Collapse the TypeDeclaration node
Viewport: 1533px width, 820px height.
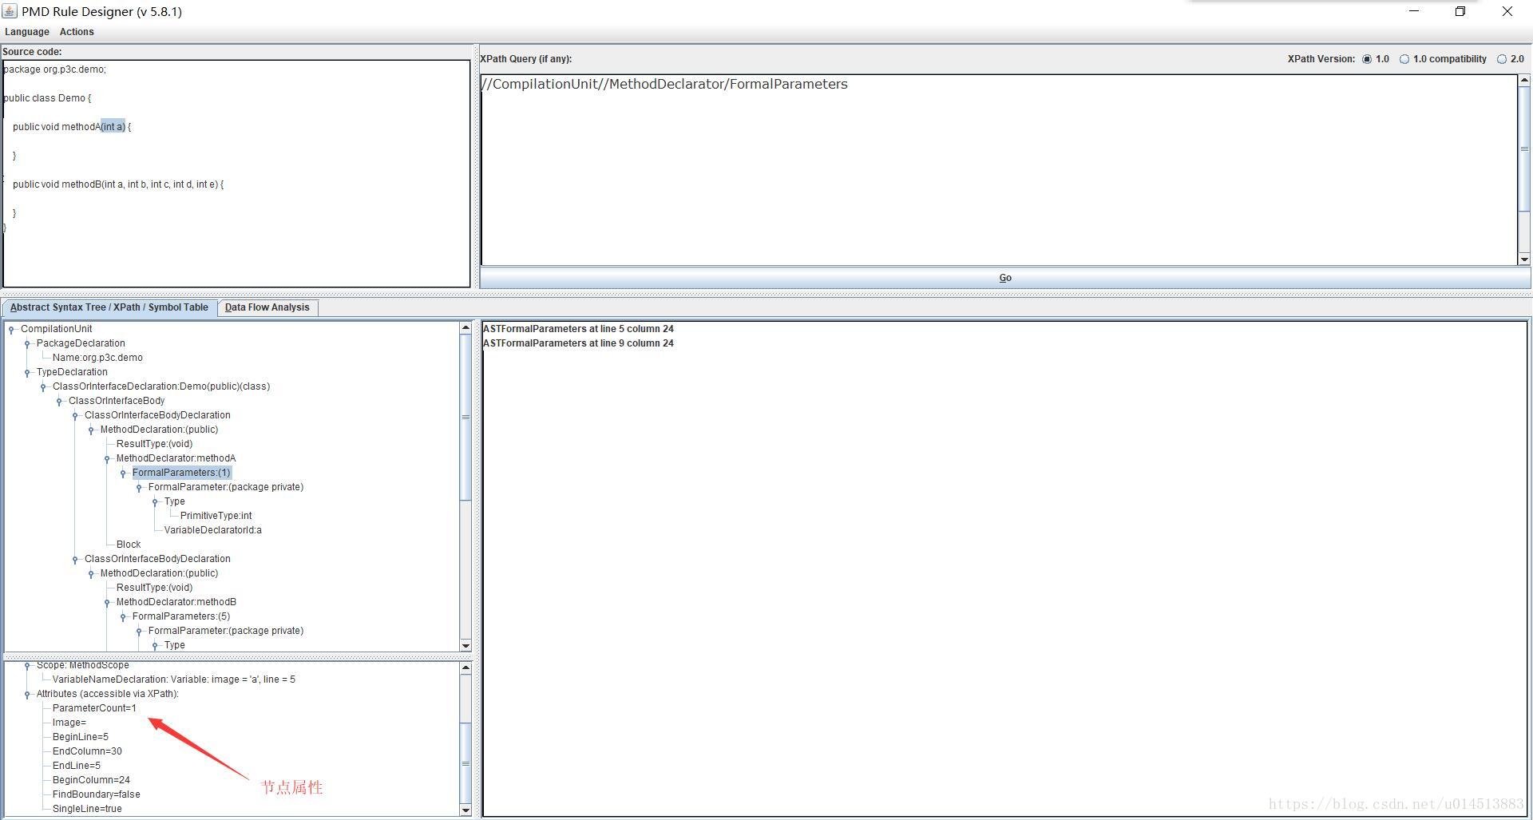(x=27, y=373)
